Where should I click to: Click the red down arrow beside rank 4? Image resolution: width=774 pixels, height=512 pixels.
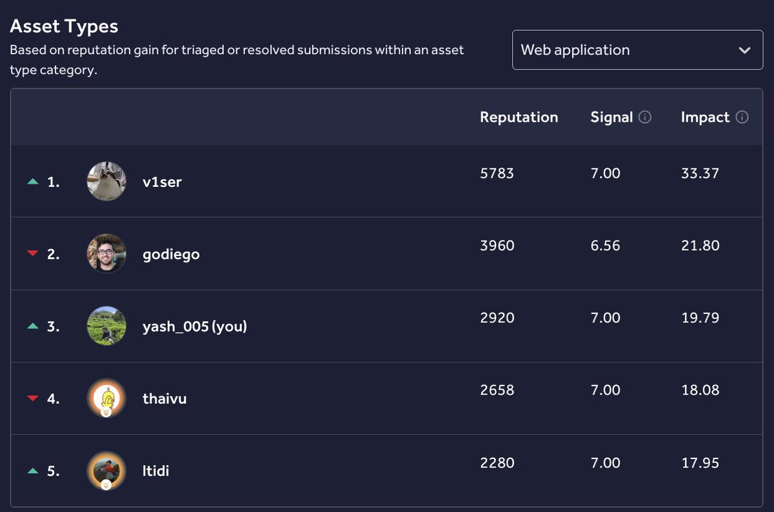click(33, 399)
